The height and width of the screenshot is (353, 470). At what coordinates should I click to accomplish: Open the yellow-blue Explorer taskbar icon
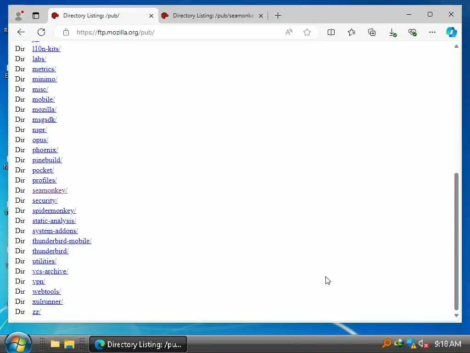69,344
